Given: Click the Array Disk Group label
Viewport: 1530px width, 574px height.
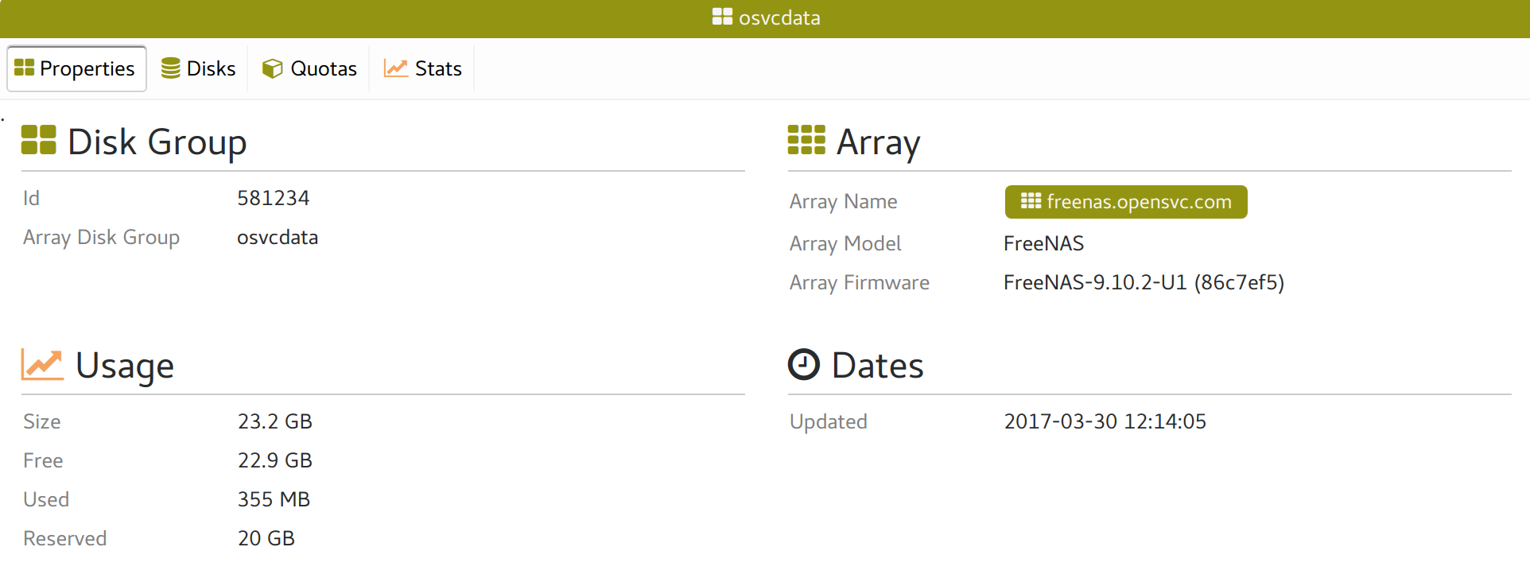Looking at the screenshot, I should pos(101,238).
